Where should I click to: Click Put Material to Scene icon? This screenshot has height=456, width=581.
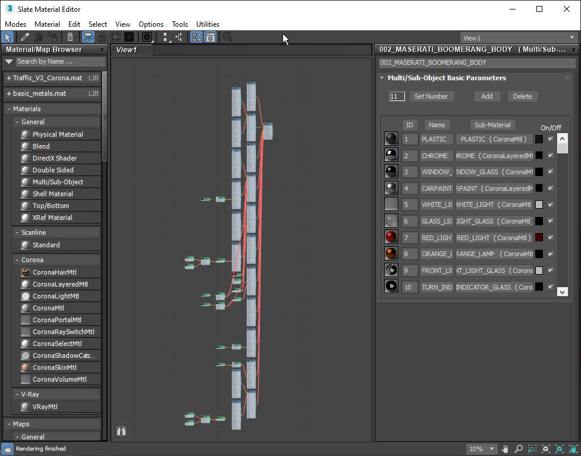pos(39,37)
